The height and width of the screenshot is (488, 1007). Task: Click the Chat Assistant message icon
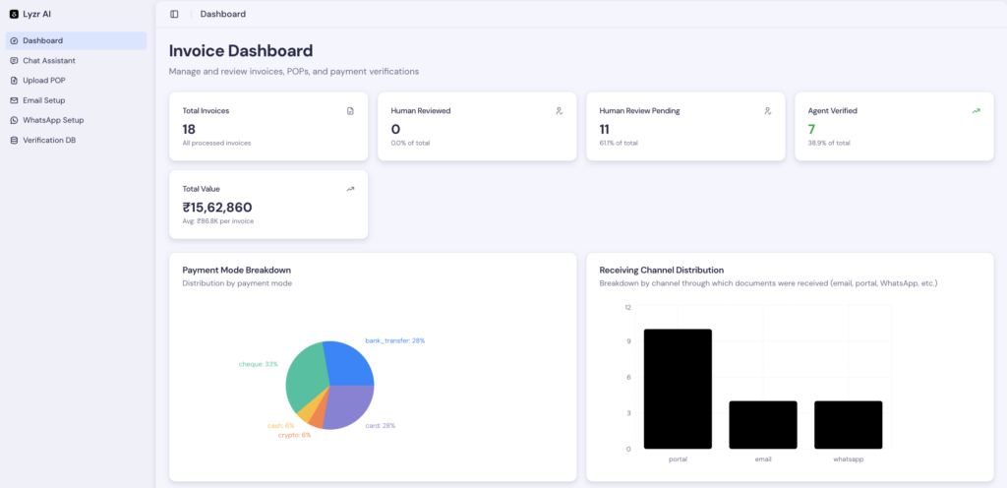click(14, 61)
